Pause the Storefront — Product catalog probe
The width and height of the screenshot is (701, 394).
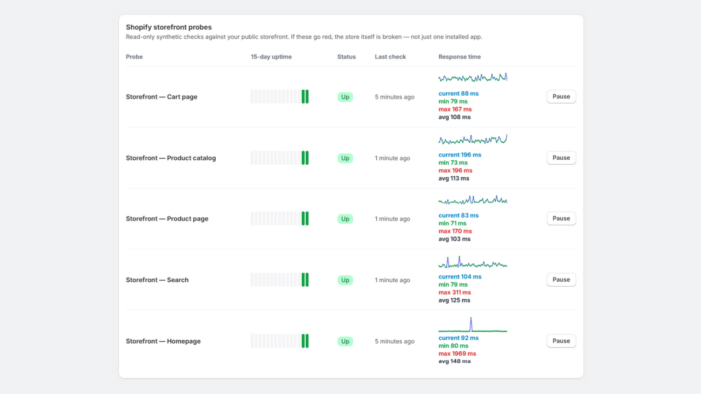click(x=561, y=158)
